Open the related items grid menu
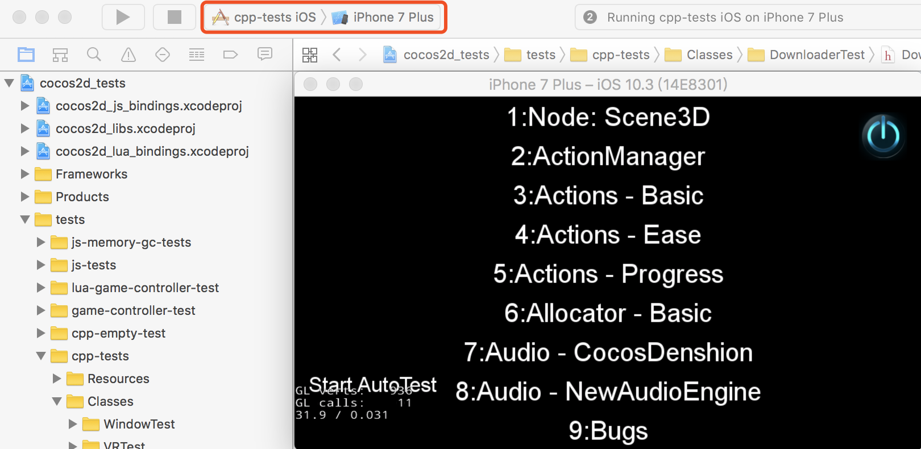The width and height of the screenshot is (921, 449). coord(310,55)
